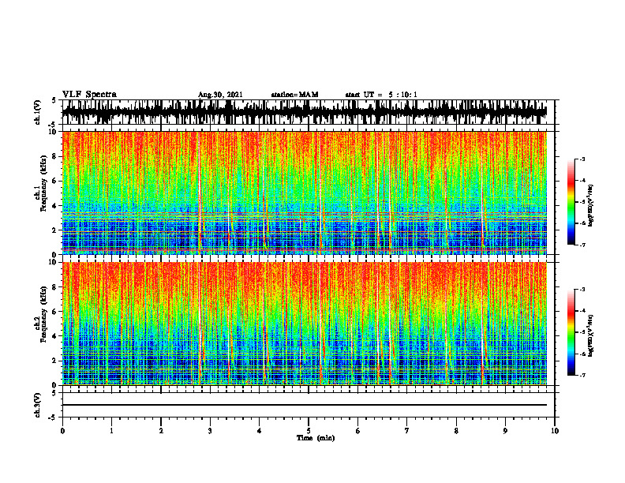Select the 'station=MAM' header label
Viewport: 625px width, 483px height.
(x=294, y=95)
